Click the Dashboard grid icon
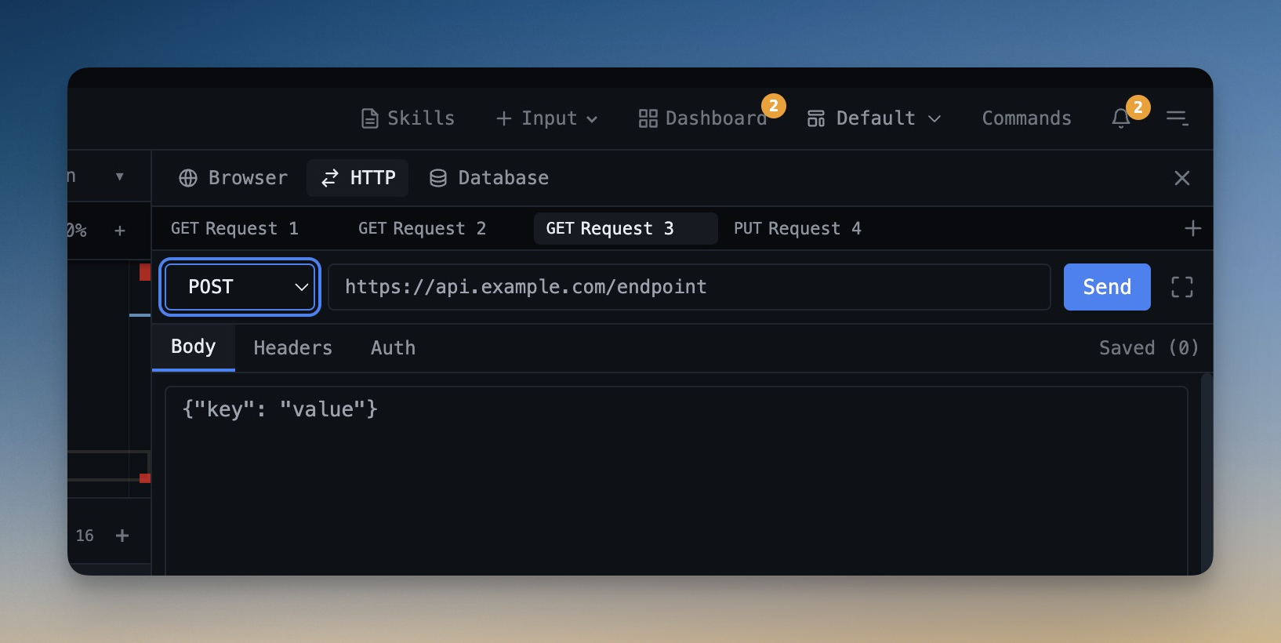The image size is (1281, 643). tap(648, 118)
